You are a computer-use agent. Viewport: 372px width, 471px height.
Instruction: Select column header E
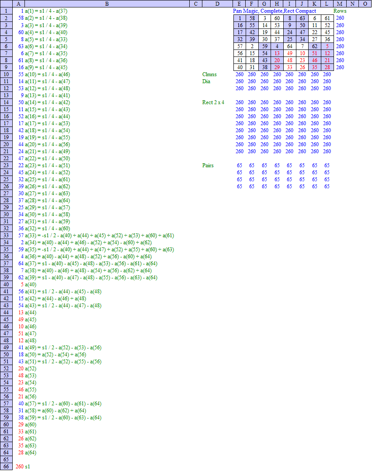tap(239, 4)
